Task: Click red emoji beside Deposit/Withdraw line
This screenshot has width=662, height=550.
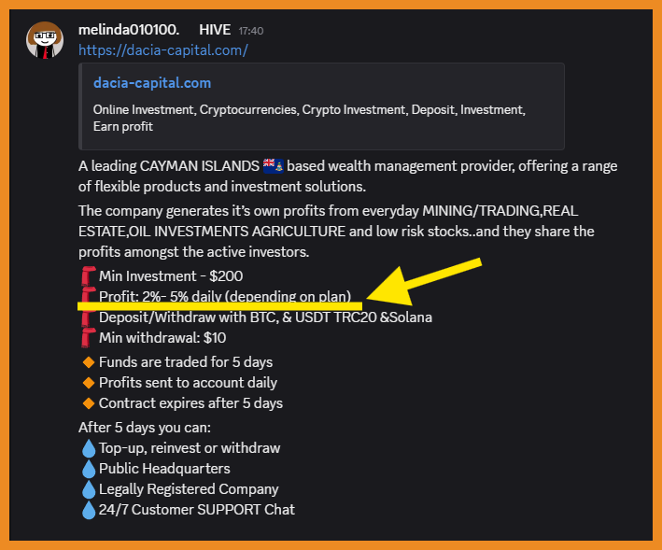Action: [88, 317]
